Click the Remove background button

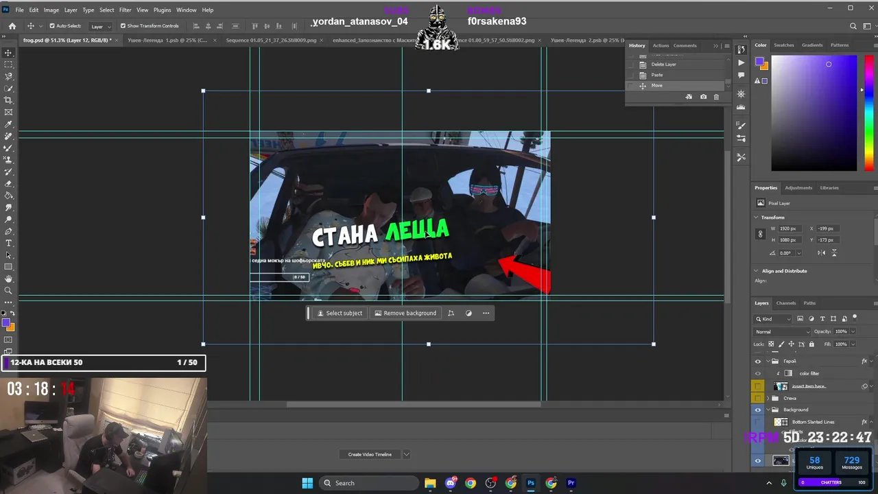point(405,313)
